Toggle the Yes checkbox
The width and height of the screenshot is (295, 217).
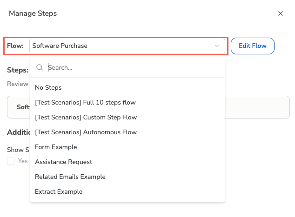tap(11, 161)
